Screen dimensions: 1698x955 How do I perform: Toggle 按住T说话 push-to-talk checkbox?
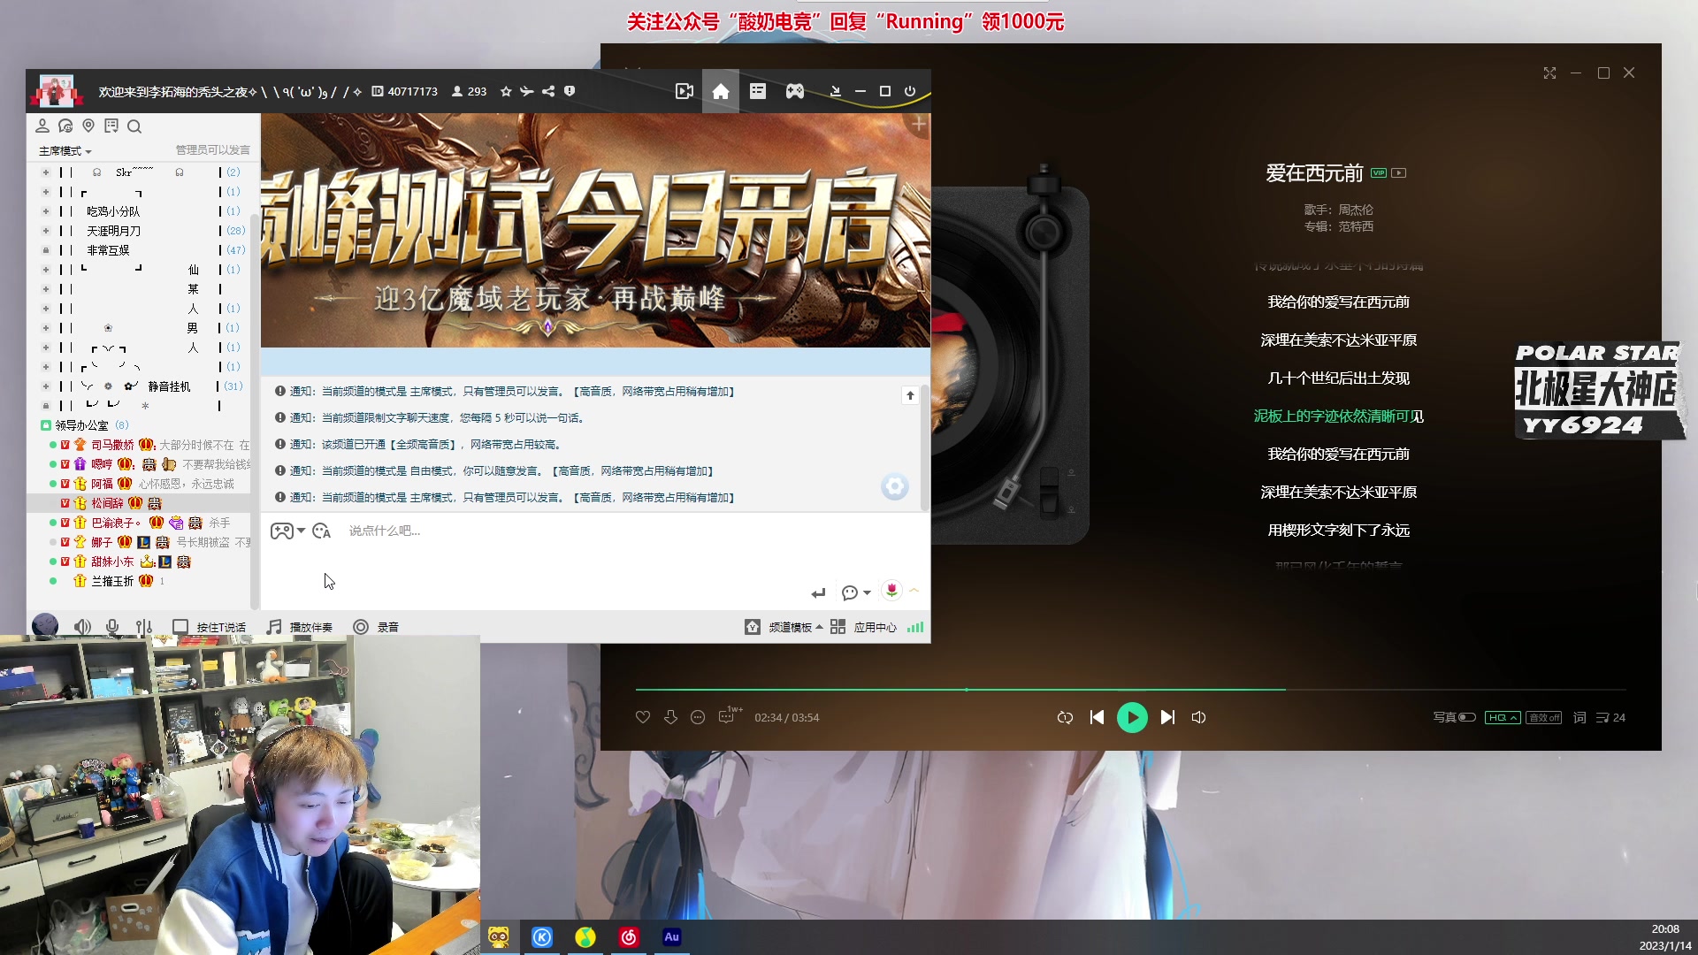(x=180, y=627)
